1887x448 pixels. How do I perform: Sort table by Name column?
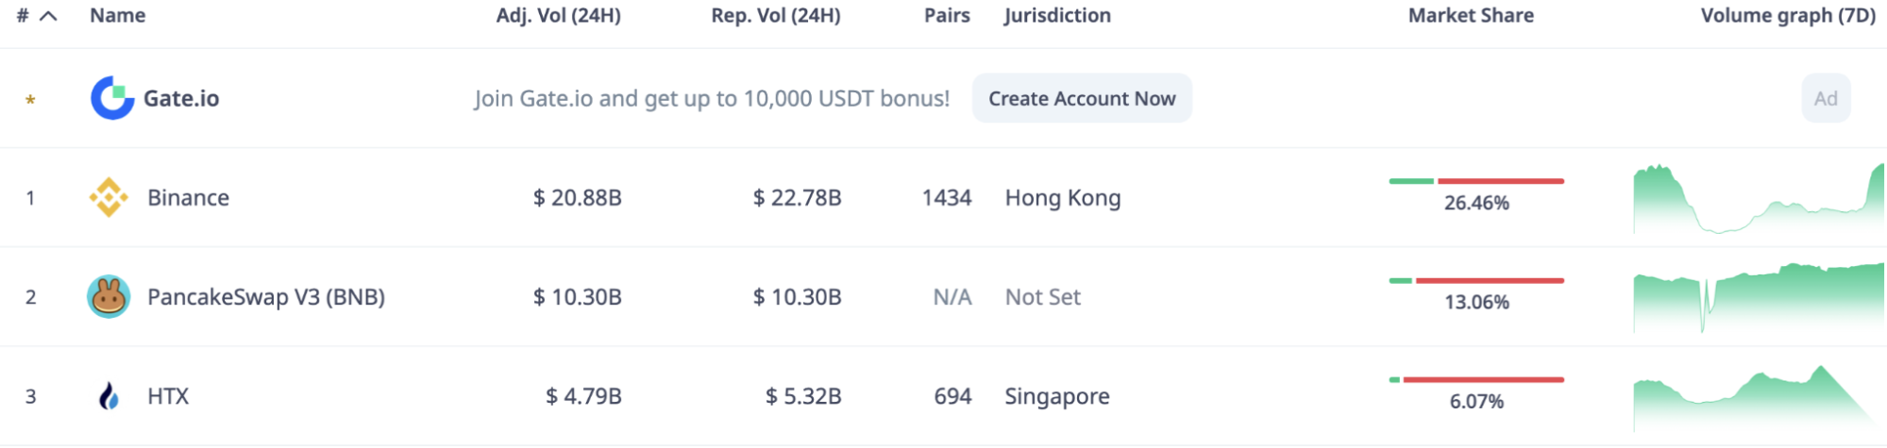118,15
